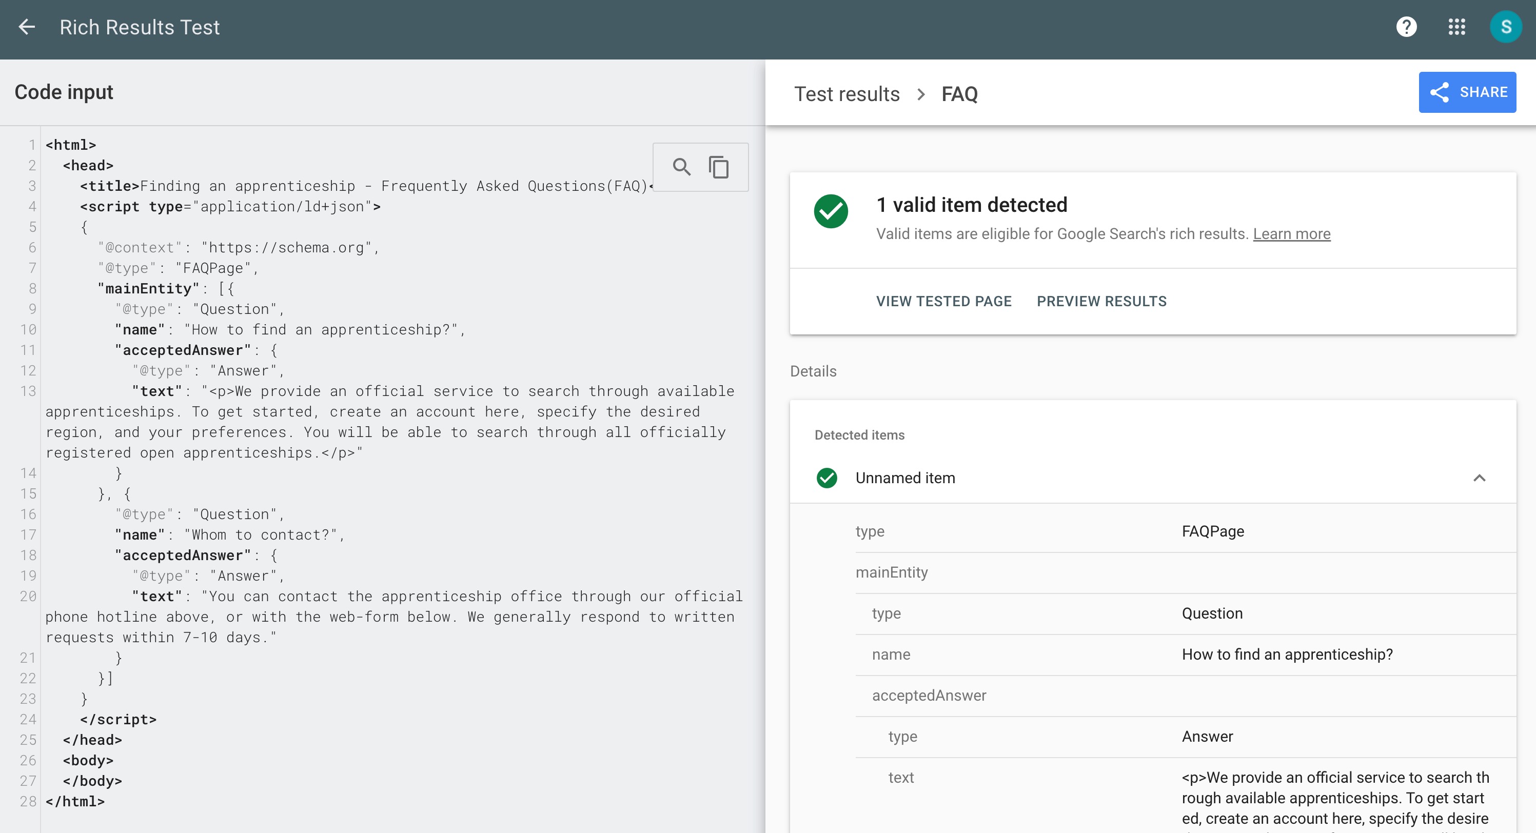
Task: Click the "@context" schema.org code line
Action: 239,247
